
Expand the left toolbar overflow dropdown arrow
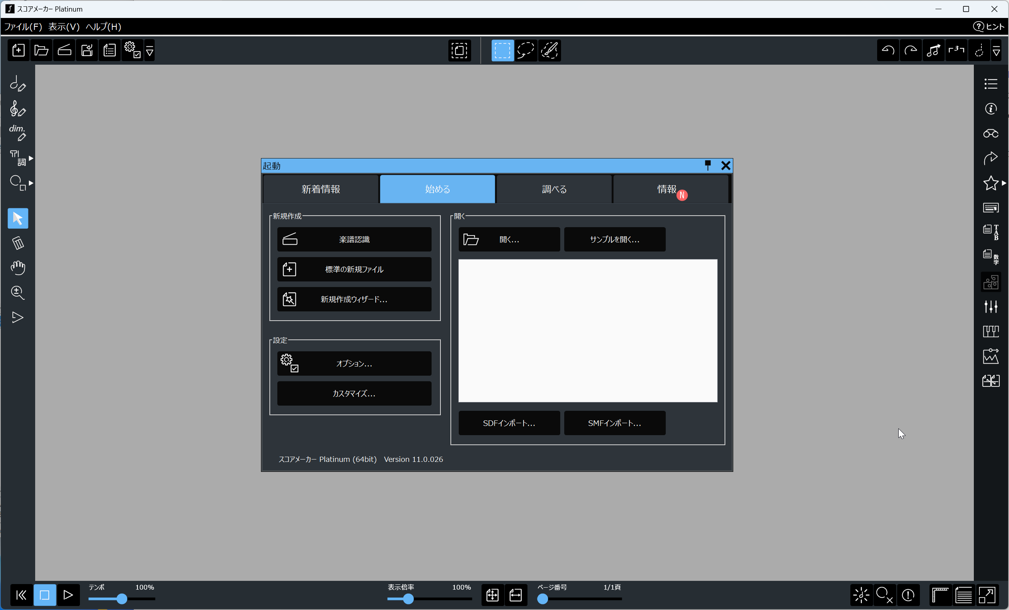[x=149, y=50]
